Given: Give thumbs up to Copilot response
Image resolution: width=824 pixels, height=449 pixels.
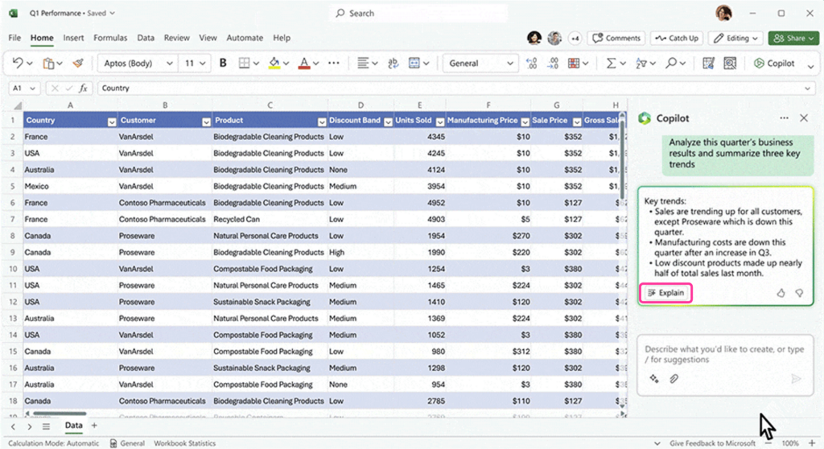Looking at the screenshot, I should 781,293.
